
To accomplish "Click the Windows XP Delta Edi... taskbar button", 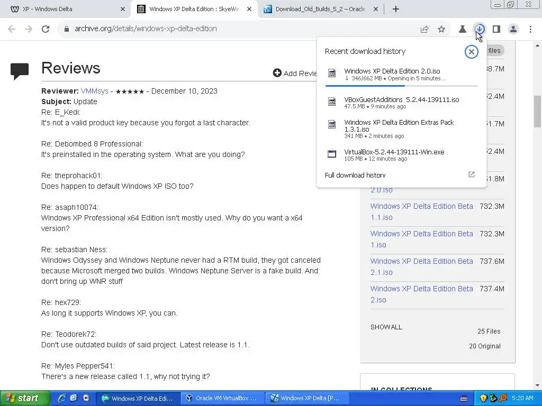I will 139,399.
